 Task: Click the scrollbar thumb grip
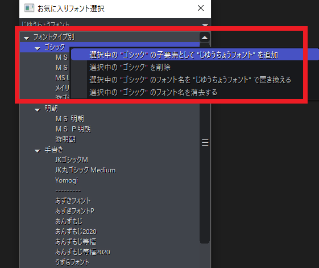(205, 143)
